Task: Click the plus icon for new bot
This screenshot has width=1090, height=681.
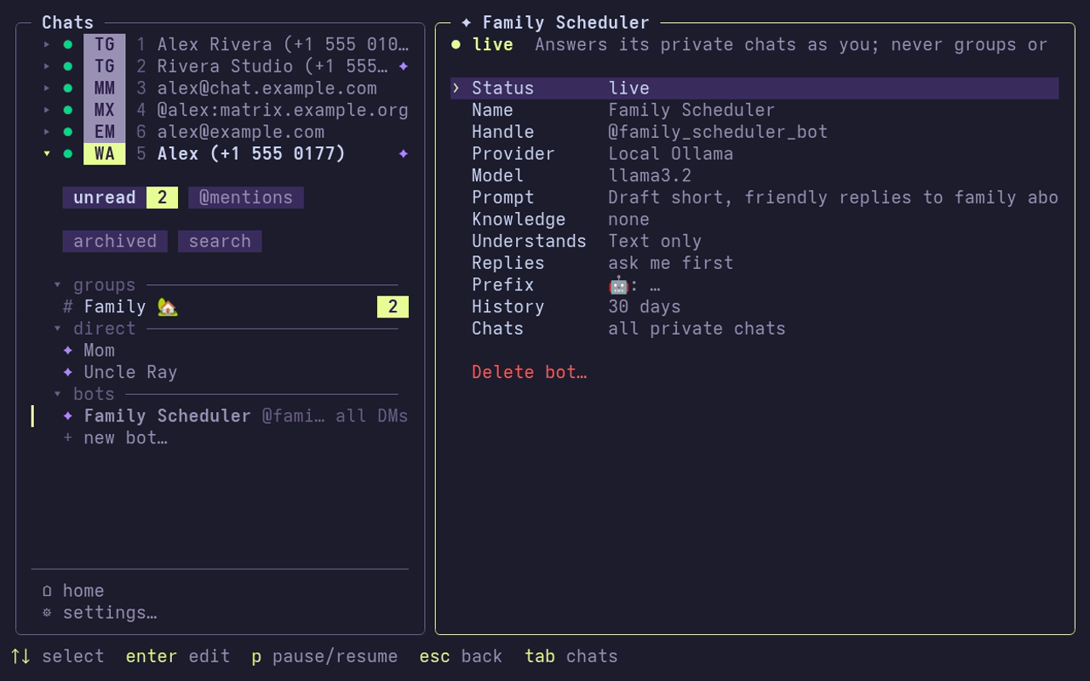Action: (x=68, y=438)
